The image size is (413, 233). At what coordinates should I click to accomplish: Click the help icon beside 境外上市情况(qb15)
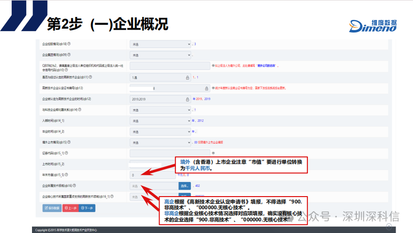click(69, 142)
